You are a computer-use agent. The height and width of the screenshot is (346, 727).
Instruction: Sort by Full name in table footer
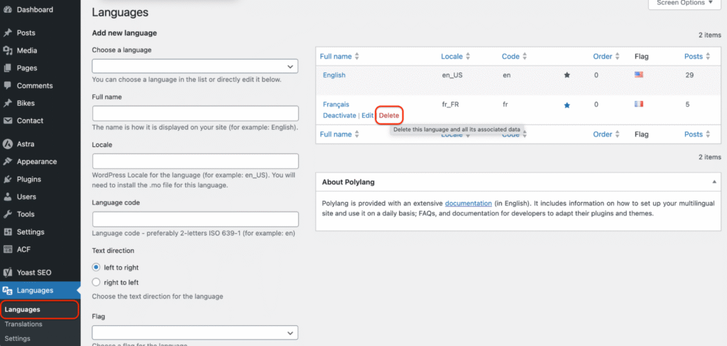(x=339, y=134)
